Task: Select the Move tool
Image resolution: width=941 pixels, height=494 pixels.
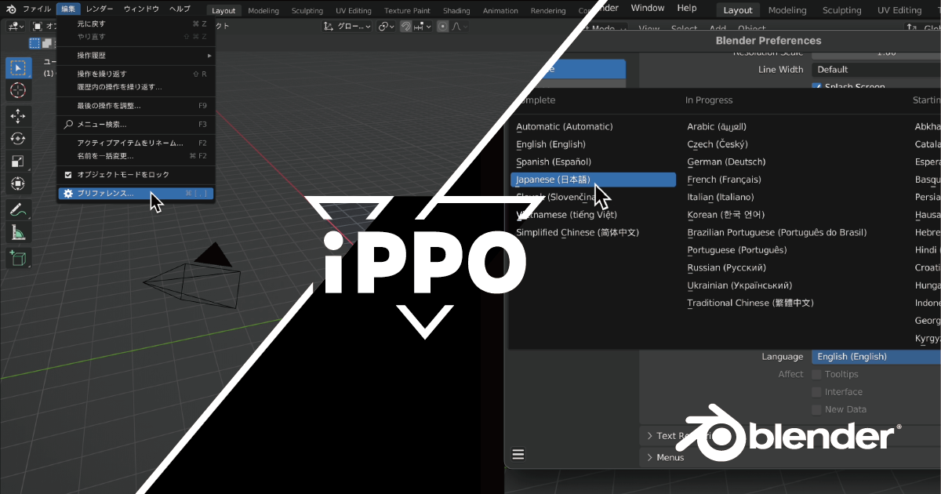Action: [18, 116]
